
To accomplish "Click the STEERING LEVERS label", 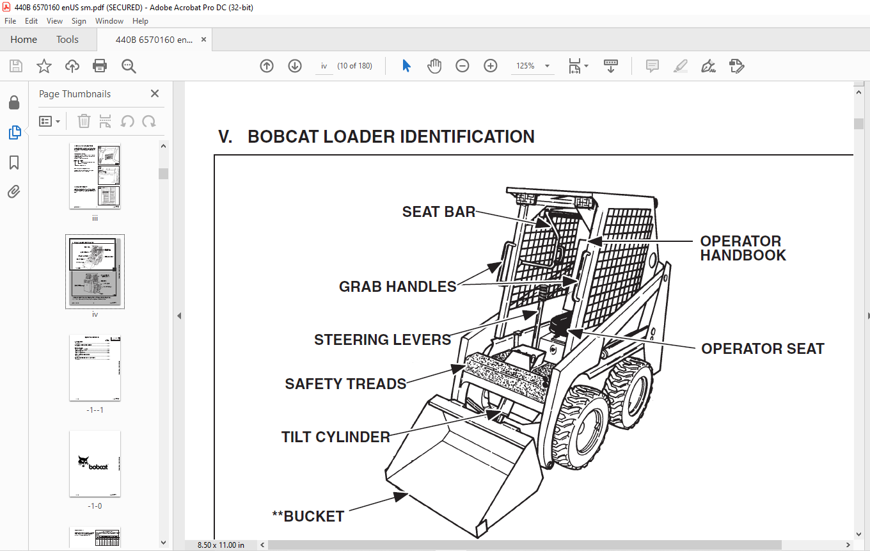I will click(x=383, y=340).
